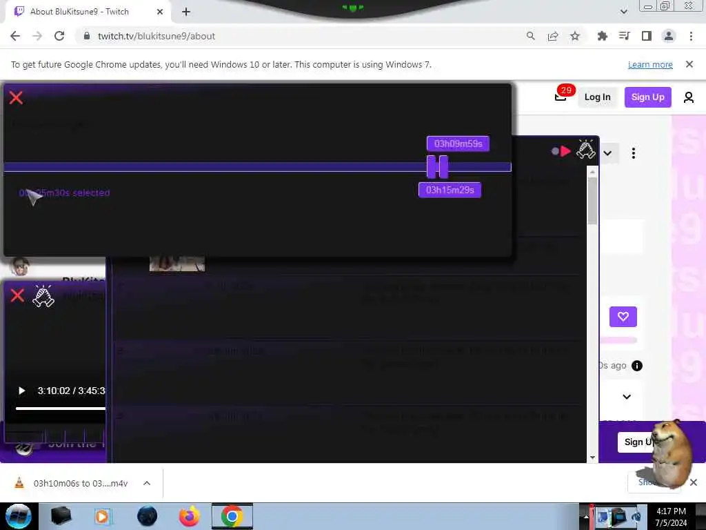Toggle the Chrome side panel

click(647, 36)
